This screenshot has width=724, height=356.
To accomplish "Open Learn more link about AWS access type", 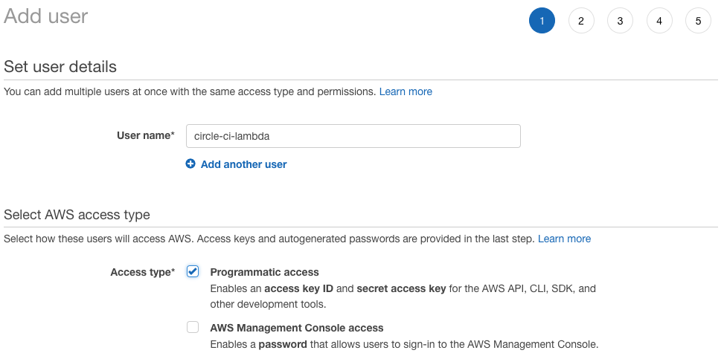I will [x=564, y=239].
